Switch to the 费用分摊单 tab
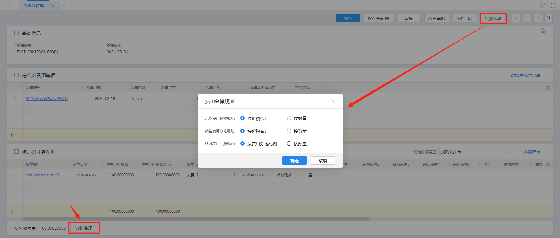This screenshot has height=238, width=560. pos(33,5)
